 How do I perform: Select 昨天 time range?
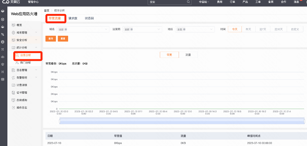coord(249,29)
